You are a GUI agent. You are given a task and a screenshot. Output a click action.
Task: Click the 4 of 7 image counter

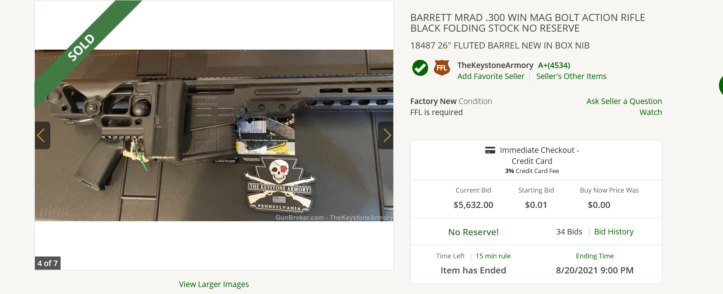click(47, 263)
